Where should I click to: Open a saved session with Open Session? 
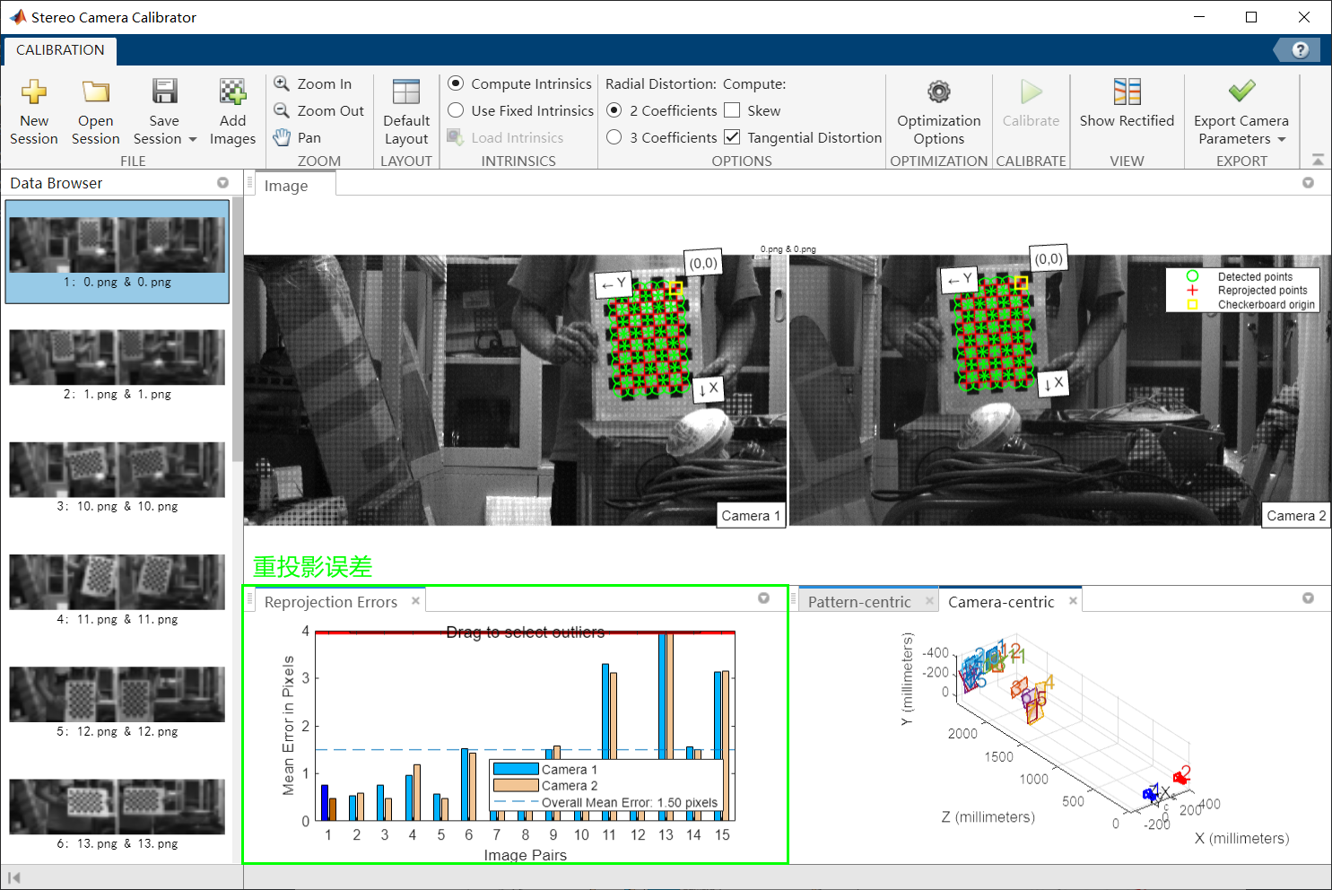click(95, 112)
